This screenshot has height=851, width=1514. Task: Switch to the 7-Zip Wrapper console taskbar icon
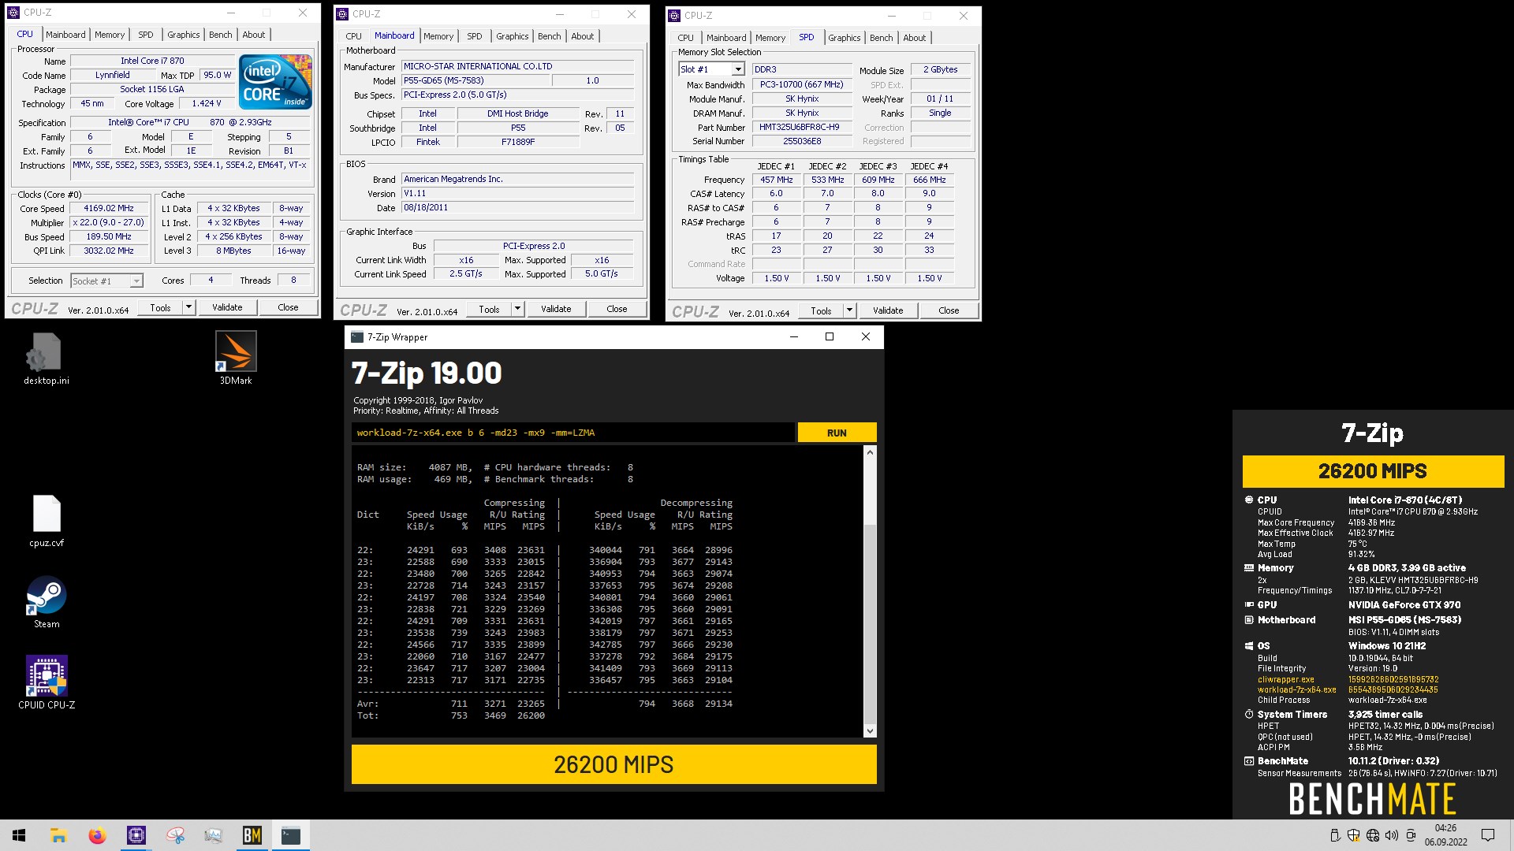[290, 835]
